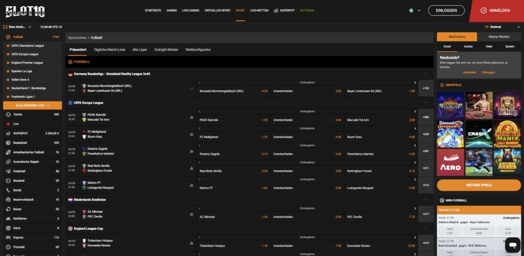The image size is (524, 256).
Task: Open SUPERPOT sidebar entry
Action: pyautogui.click(x=32, y=133)
